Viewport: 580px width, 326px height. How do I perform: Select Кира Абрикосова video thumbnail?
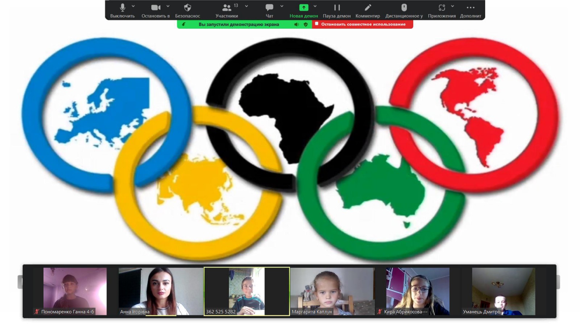(x=418, y=291)
